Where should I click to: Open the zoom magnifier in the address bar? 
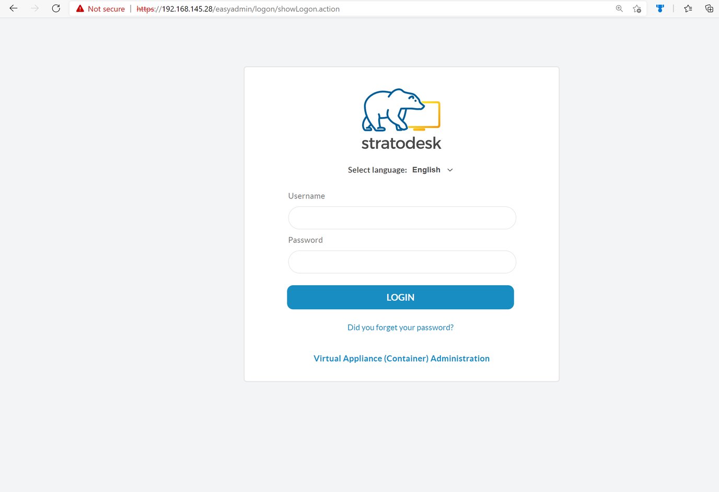pos(619,9)
